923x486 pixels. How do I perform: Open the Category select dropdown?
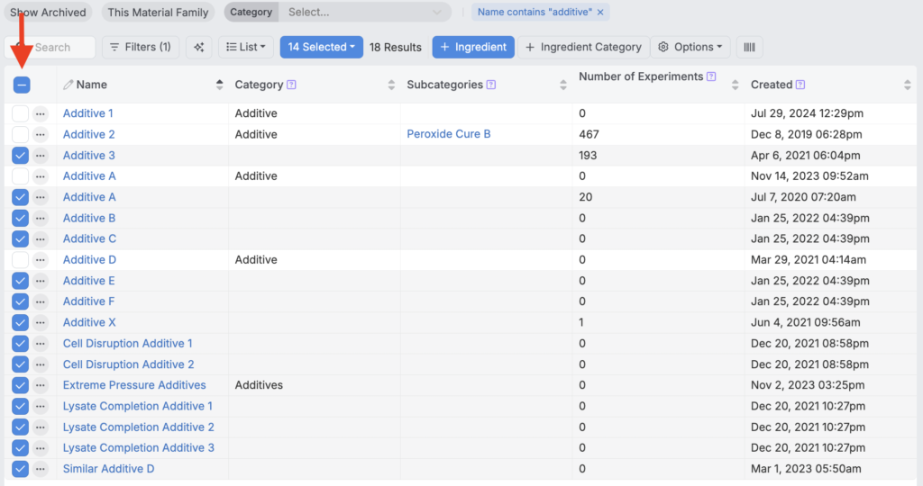tap(364, 13)
